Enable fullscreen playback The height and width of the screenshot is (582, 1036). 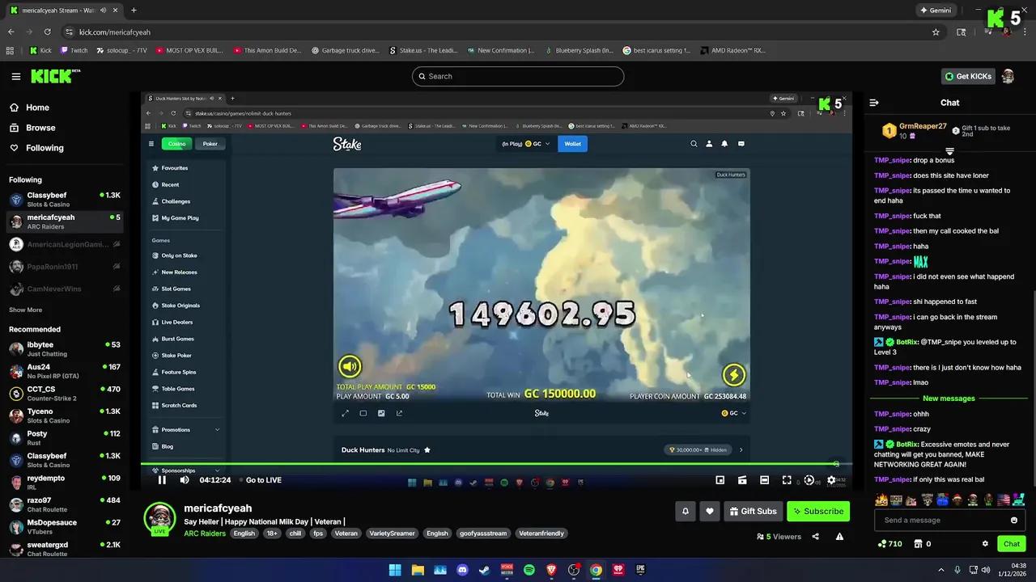click(x=787, y=479)
